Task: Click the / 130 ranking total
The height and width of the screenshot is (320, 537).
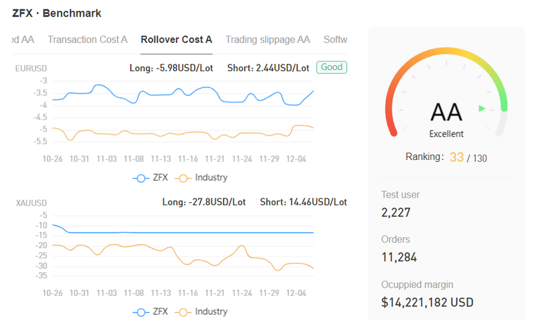Action: tap(477, 158)
